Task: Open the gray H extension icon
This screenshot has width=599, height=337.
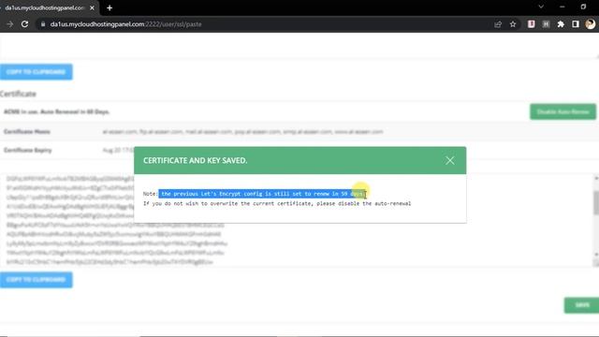Action: [x=546, y=24]
